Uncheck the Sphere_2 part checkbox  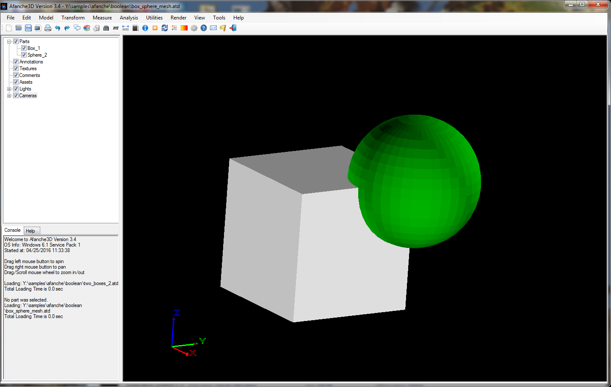(24, 55)
